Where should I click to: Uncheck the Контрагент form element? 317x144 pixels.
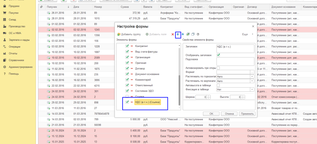click(x=127, y=46)
